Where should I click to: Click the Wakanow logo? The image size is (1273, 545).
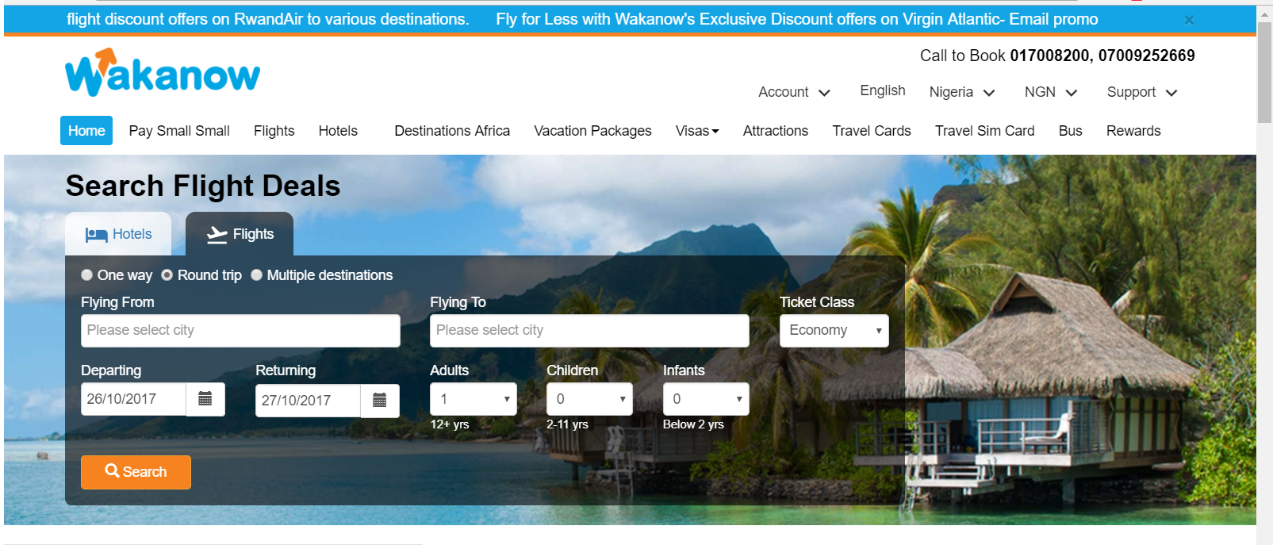163,73
